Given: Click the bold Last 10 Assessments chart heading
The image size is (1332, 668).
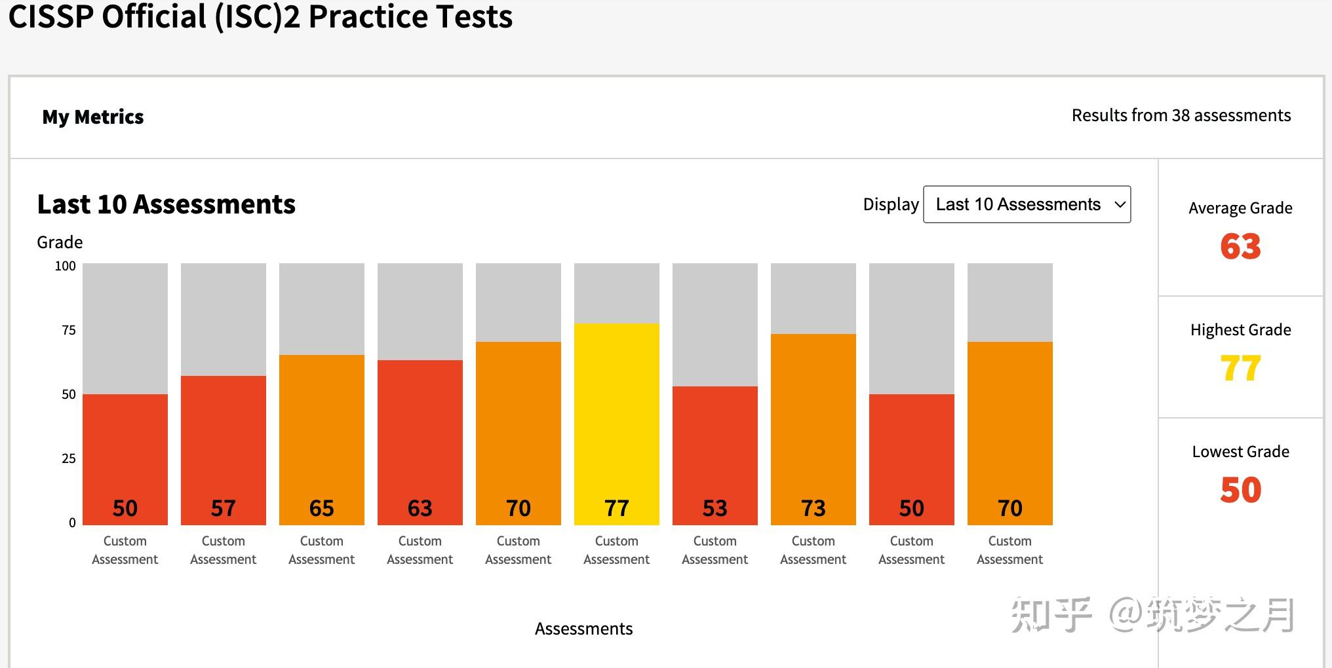Looking at the screenshot, I should point(166,204).
